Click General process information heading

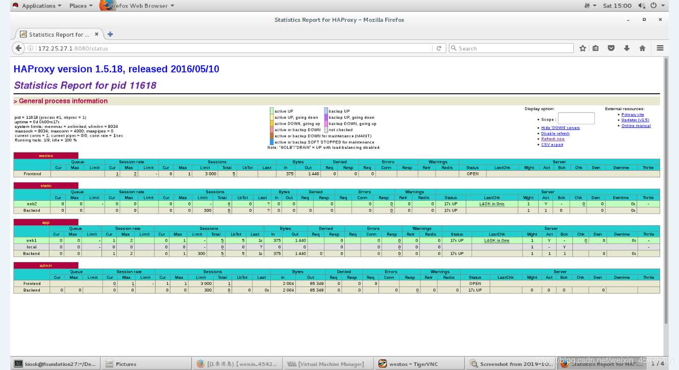(63, 101)
